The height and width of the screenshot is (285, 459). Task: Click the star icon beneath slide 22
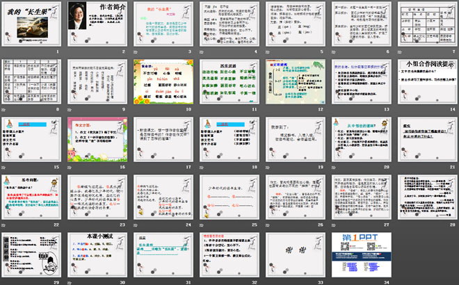click(3, 223)
